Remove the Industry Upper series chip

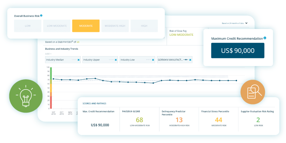click(x=116, y=60)
